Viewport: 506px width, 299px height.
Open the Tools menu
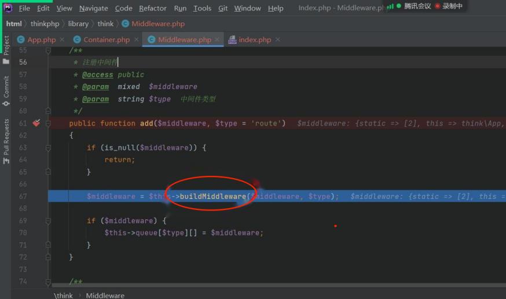(x=202, y=8)
